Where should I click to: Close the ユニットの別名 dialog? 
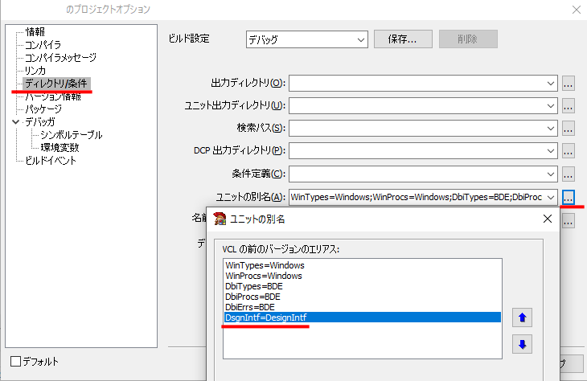(548, 219)
